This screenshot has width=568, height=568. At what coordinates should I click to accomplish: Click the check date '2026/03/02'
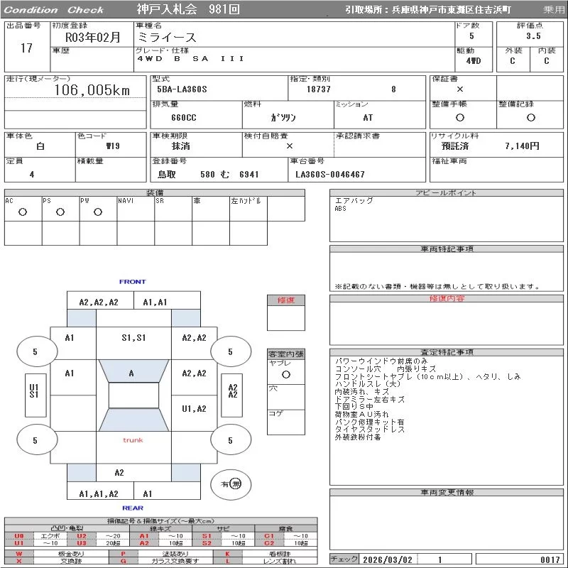click(388, 559)
